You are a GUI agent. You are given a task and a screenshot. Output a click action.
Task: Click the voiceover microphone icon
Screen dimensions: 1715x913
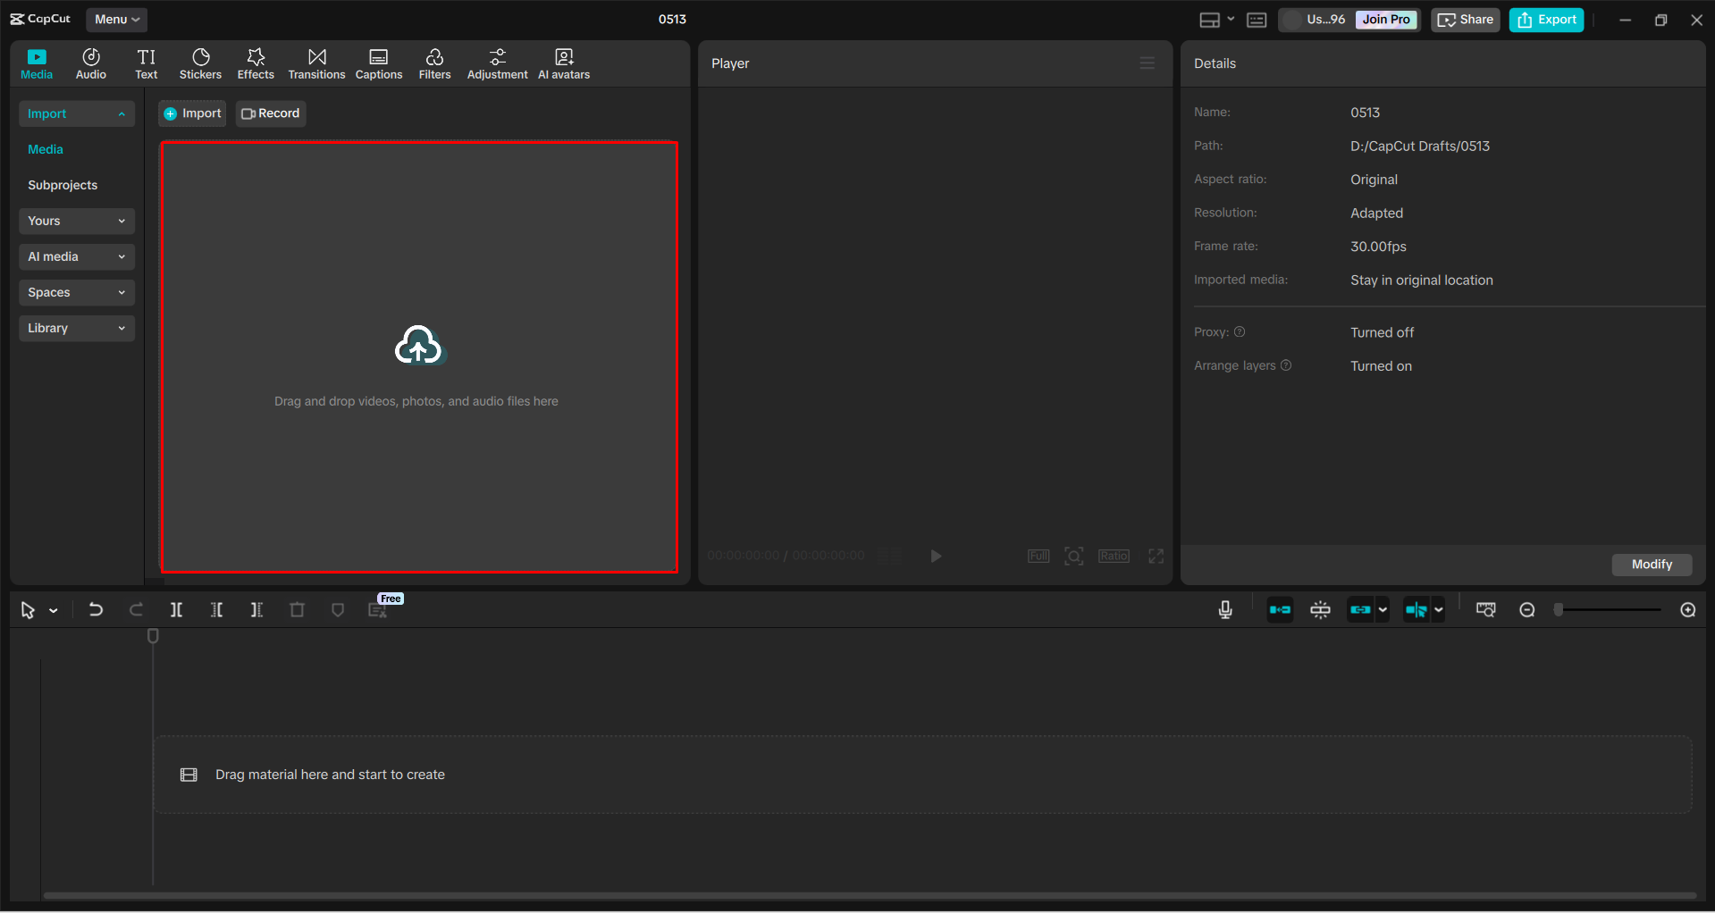click(1224, 609)
